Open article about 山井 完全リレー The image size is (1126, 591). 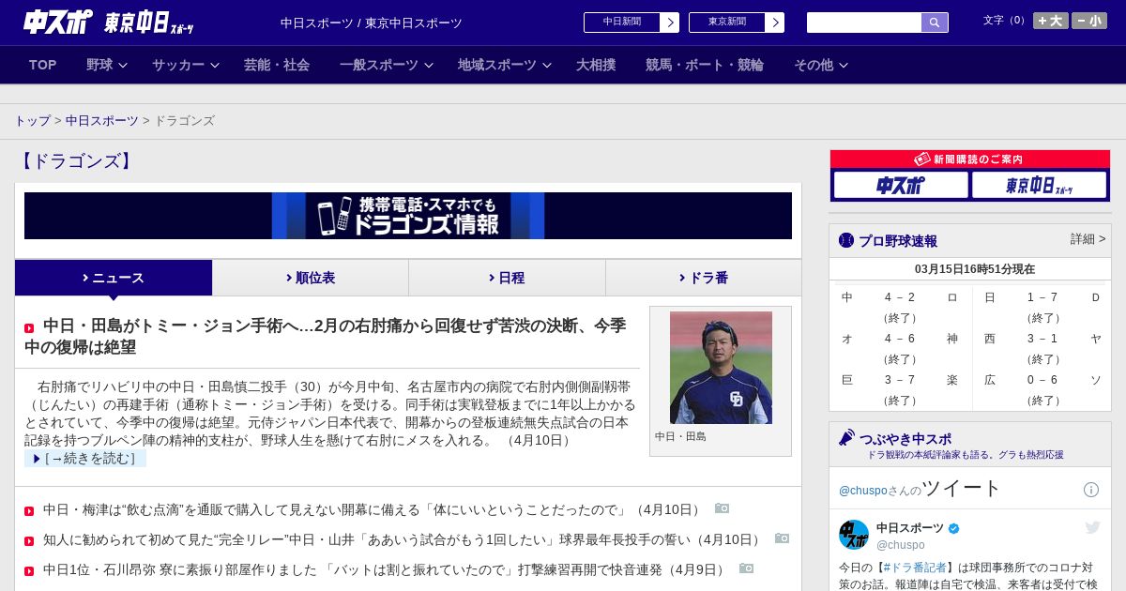pyautogui.click(x=404, y=539)
